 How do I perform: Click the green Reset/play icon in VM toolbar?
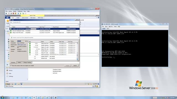tap(20, 13)
